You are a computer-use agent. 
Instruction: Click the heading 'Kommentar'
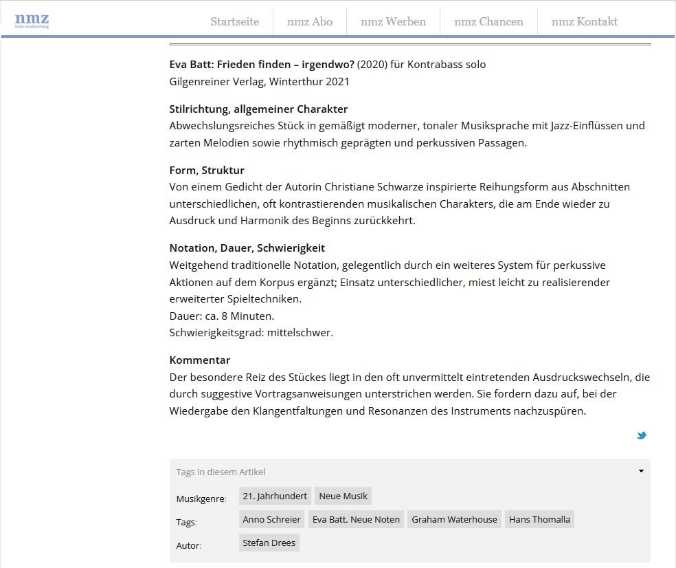(200, 360)
